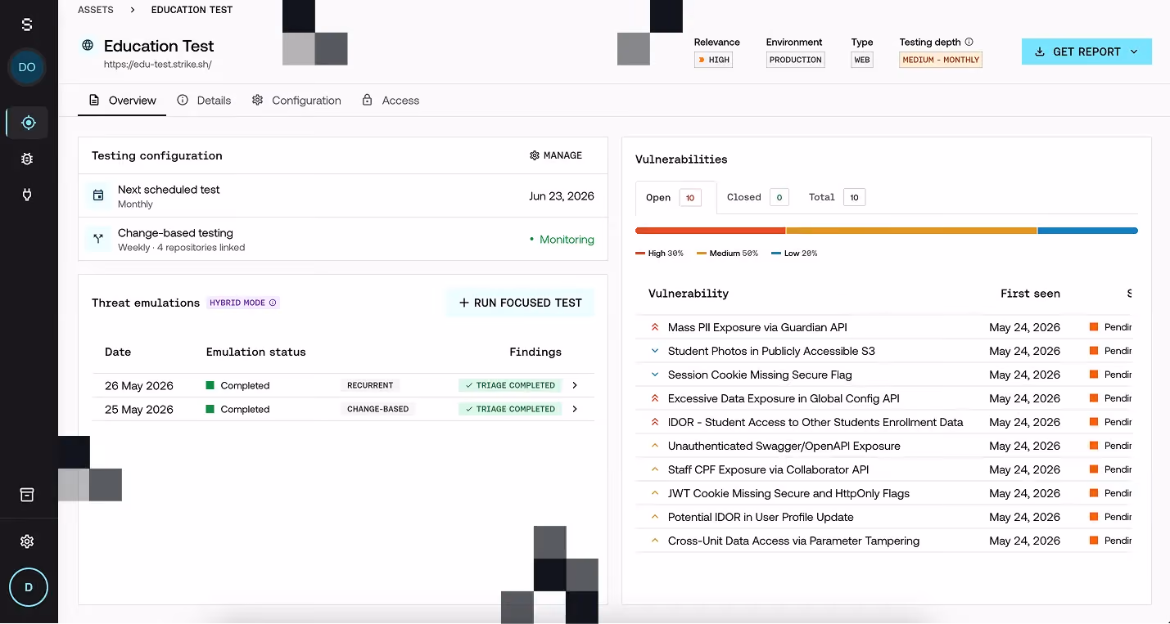Open the D user profile avatar
This screenshot has height=624, width=1170.
coord(29,587)
